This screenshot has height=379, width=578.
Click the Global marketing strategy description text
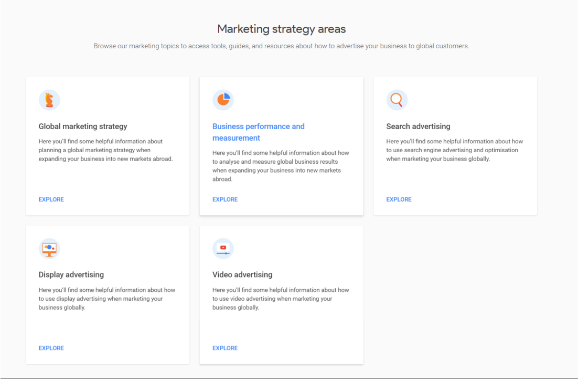click(x=105, y=150)
